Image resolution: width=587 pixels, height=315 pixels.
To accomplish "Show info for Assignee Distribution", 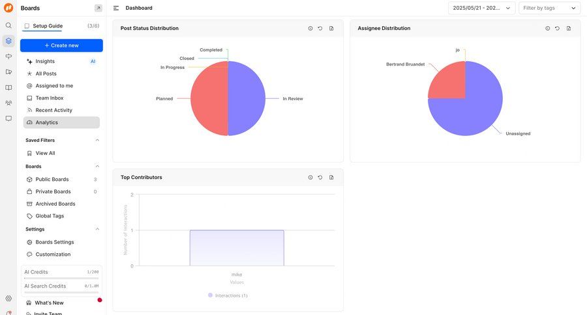I will (x=548, y=29).
